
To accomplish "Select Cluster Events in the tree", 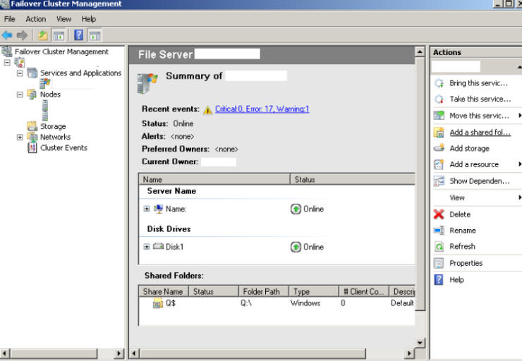I will click(63, 148).
